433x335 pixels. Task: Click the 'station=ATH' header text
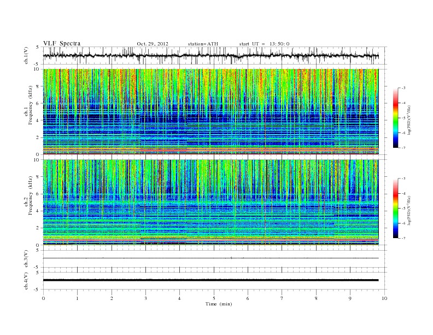pyautogui.click(x=203, y=44)
